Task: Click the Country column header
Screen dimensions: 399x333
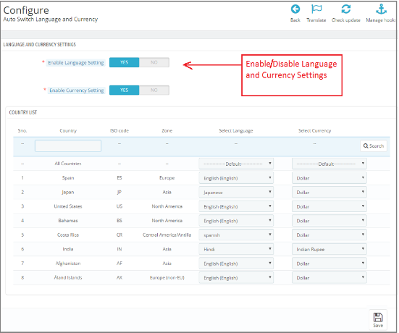Action: [68, 130]
